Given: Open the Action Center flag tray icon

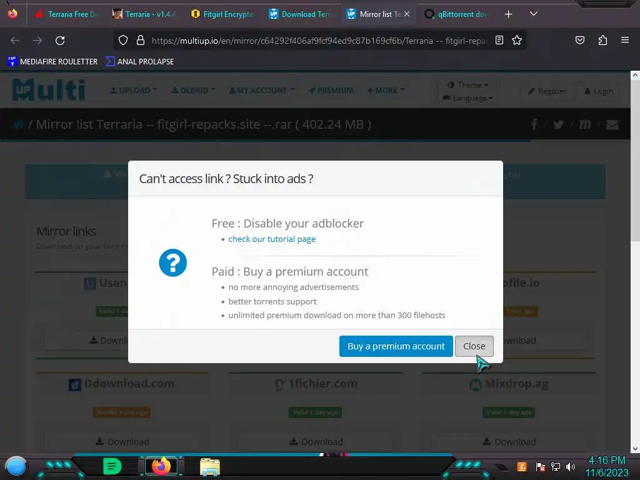Looking at the screenshot, I should (x=540, y=466).
